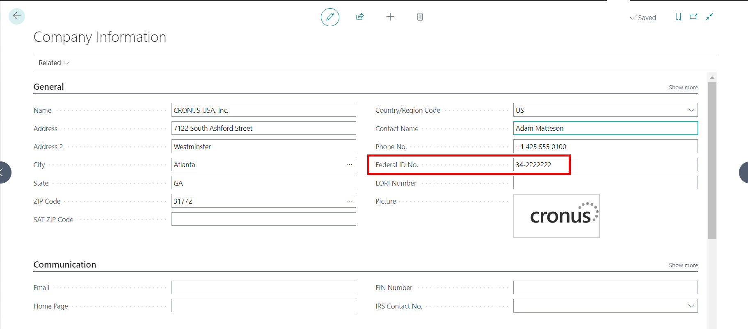Viewport: 748px width, 329px height.
Task: Open the Related menu
Action: click(x=54, y=63)
